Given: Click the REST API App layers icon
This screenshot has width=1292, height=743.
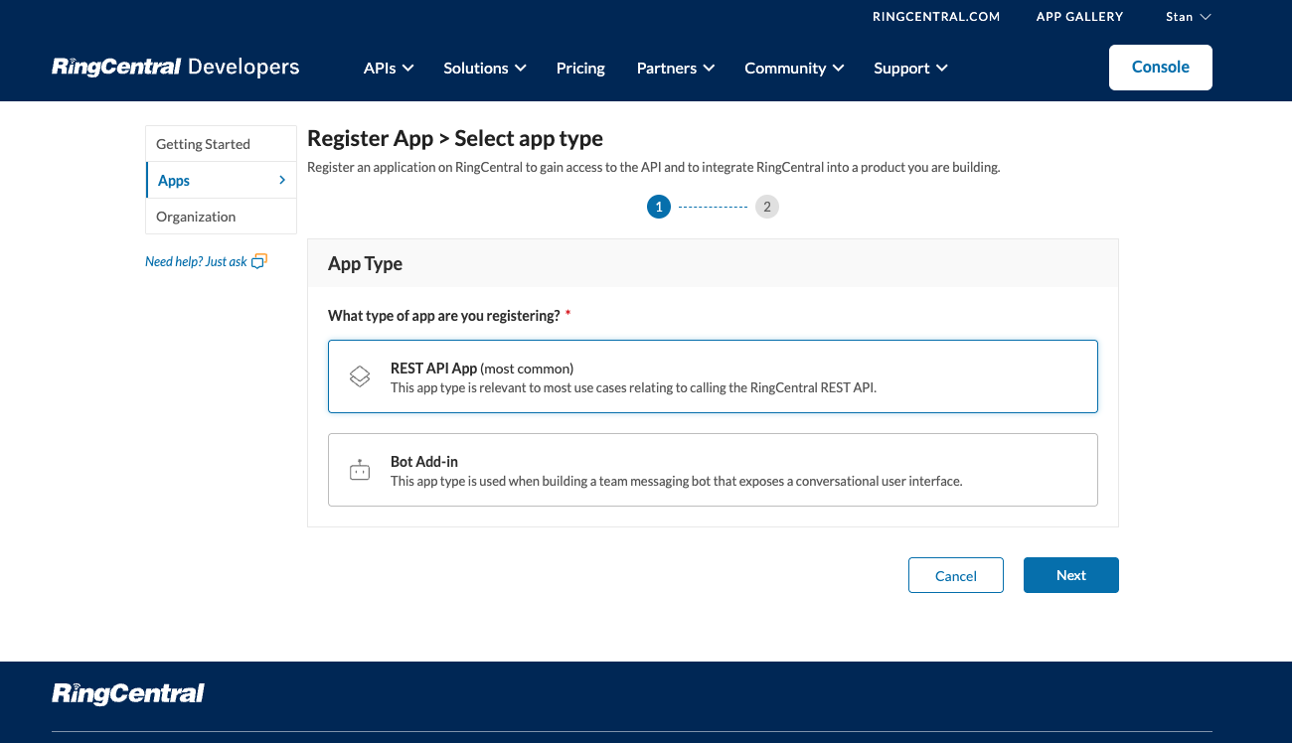Looking at the screenshot, I should coord(360,376).
